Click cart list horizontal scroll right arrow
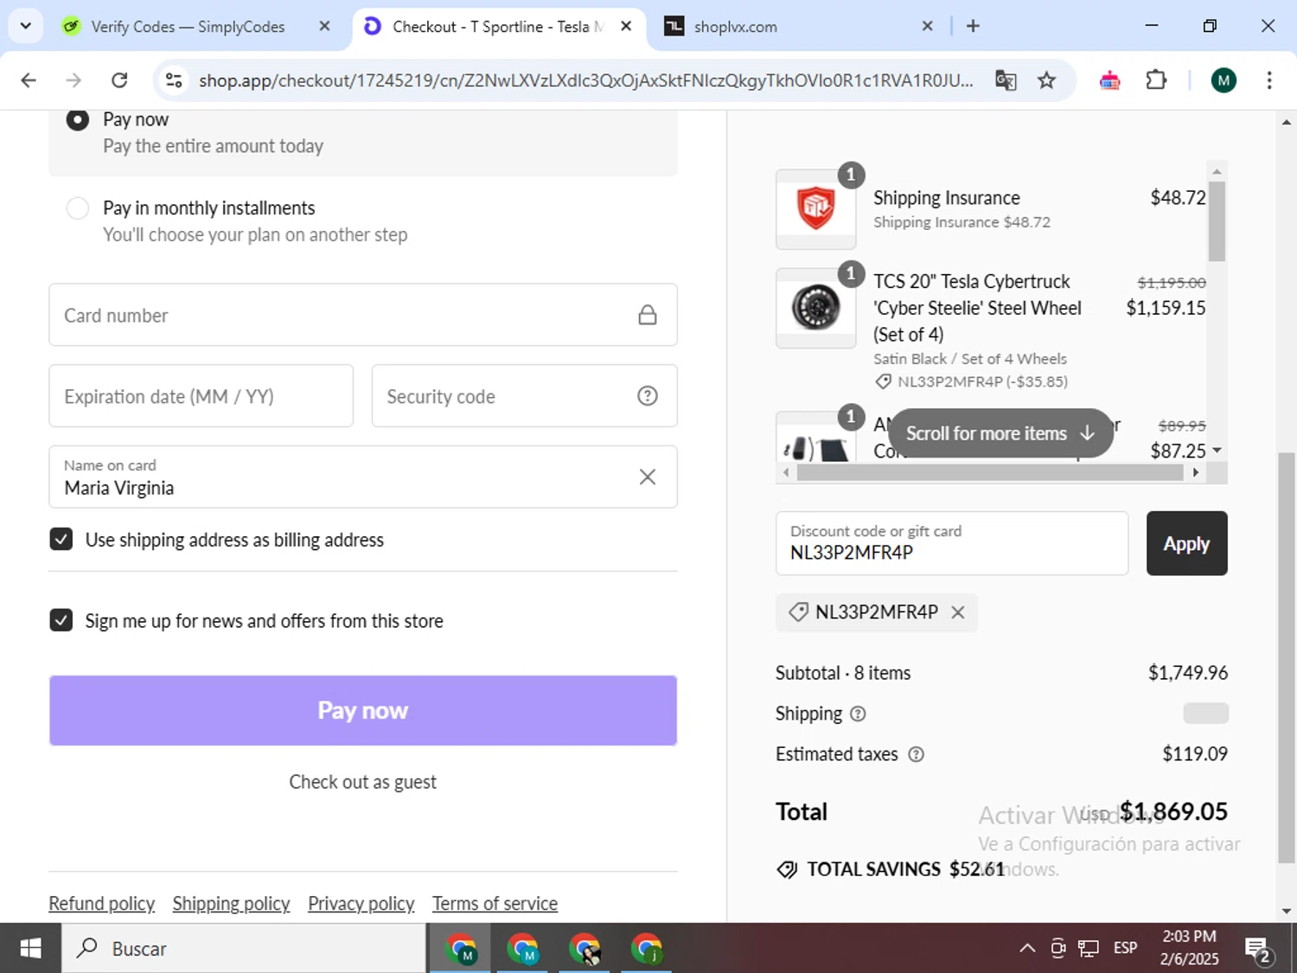Screen dimensions: 1297x973 click(x=1196, y=472)
